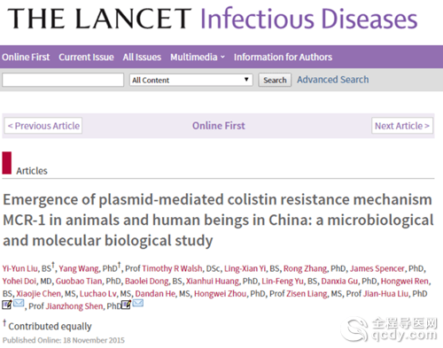Go to the Previous Article

[43, 126]
